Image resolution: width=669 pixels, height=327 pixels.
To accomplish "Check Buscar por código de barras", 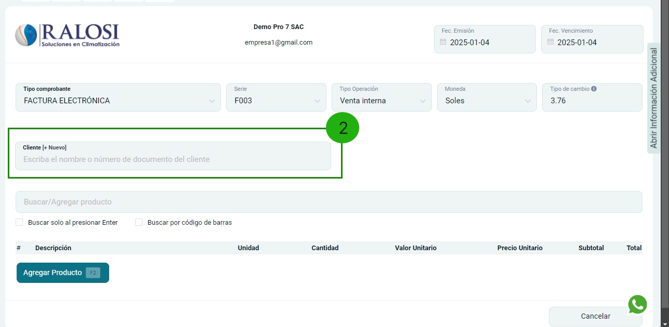I will (x=139, y=222).
